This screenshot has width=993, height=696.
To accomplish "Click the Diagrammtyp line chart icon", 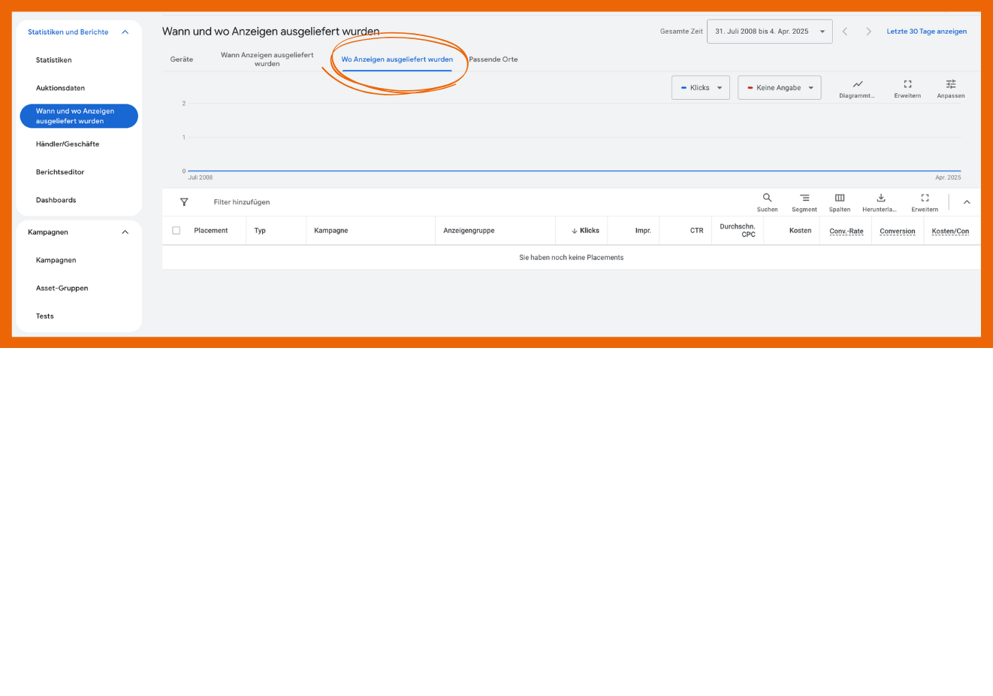I will [x=857, y=84].
